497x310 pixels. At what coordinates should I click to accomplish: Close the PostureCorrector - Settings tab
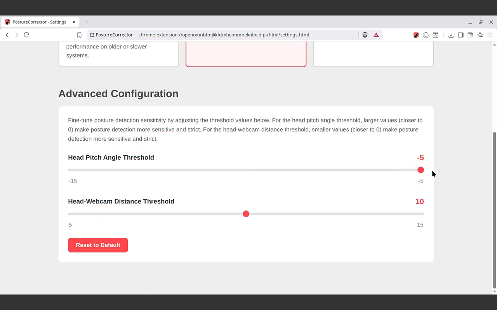click(x=74, y=22)
